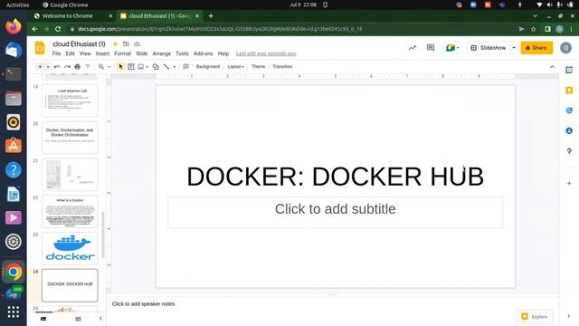Select slide 23 thumbnail with docker logo
Viewport: 579px width, 326px height.
[70, 248]
